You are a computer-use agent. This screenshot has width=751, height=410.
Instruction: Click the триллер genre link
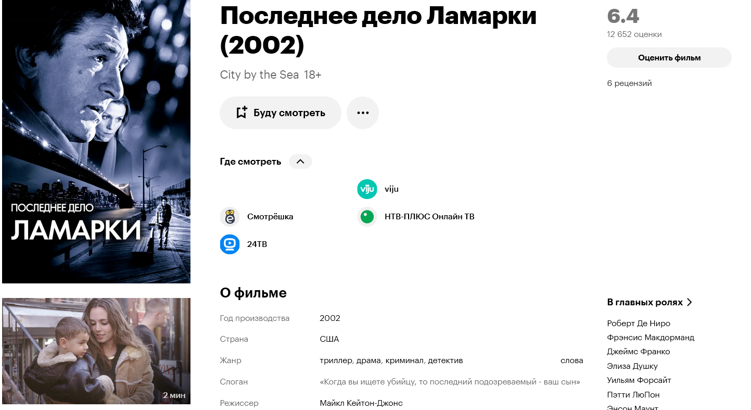[x=336, y=361]
